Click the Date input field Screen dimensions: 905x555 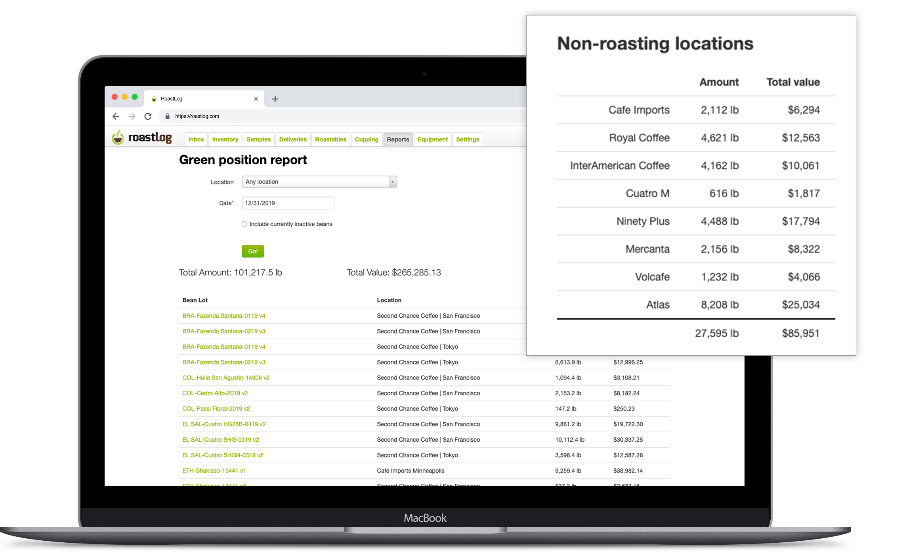(x=288, y=203)
